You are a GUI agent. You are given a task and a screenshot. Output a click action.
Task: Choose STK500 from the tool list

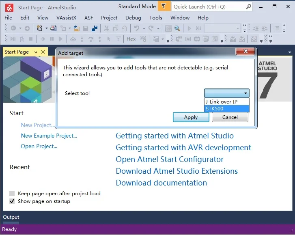(227, 108)
